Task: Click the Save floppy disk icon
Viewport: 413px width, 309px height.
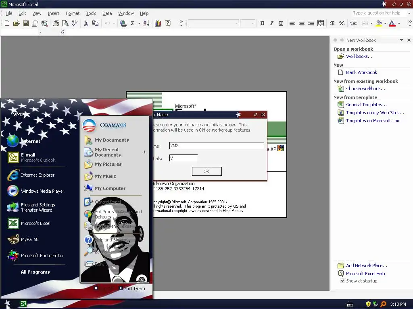Action: point(25,23)
